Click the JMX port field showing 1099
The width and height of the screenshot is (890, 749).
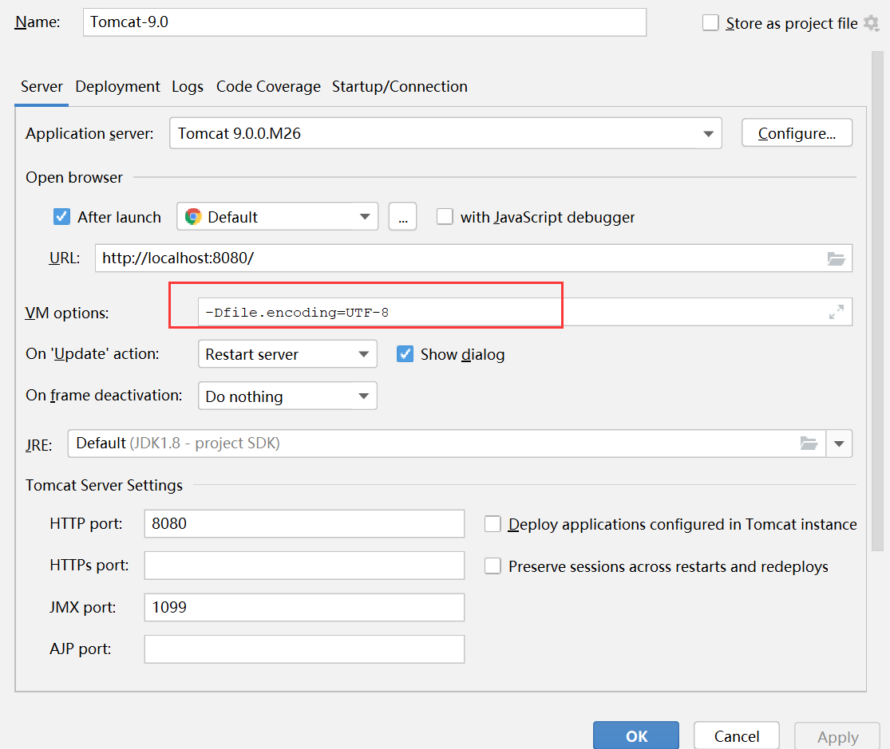coord(304,608)
